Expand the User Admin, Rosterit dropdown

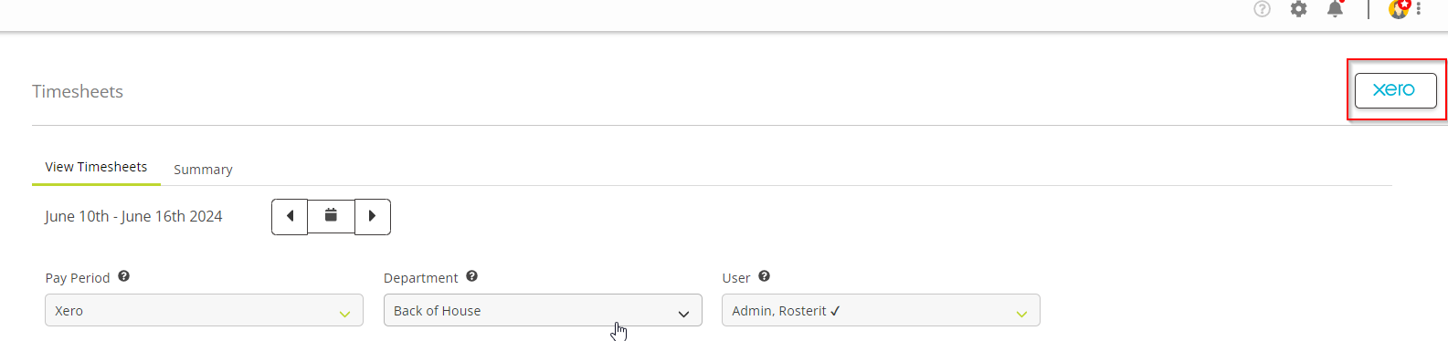(881, 310)
